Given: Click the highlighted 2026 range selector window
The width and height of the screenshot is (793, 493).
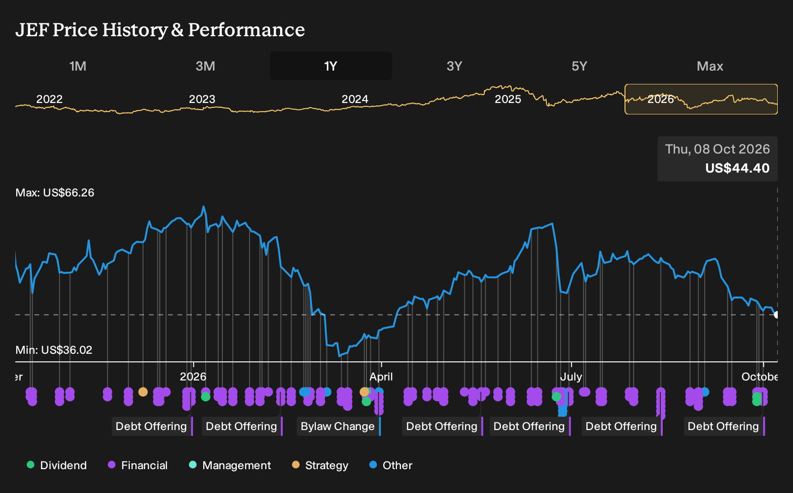Looking at the screenshot, I should click(701, 99).
